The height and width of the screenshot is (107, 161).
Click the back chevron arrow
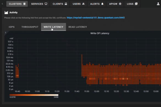pyautogui.click(x=2, y=4)
